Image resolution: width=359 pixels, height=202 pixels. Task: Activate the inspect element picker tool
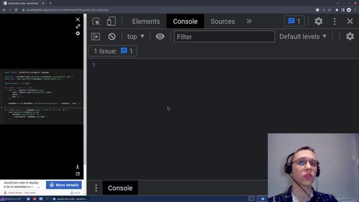tap(96, 21)
